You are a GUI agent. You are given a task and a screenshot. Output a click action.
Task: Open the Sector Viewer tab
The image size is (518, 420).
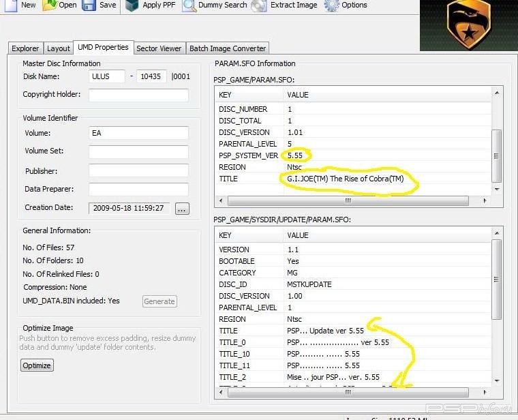[159, 48]
